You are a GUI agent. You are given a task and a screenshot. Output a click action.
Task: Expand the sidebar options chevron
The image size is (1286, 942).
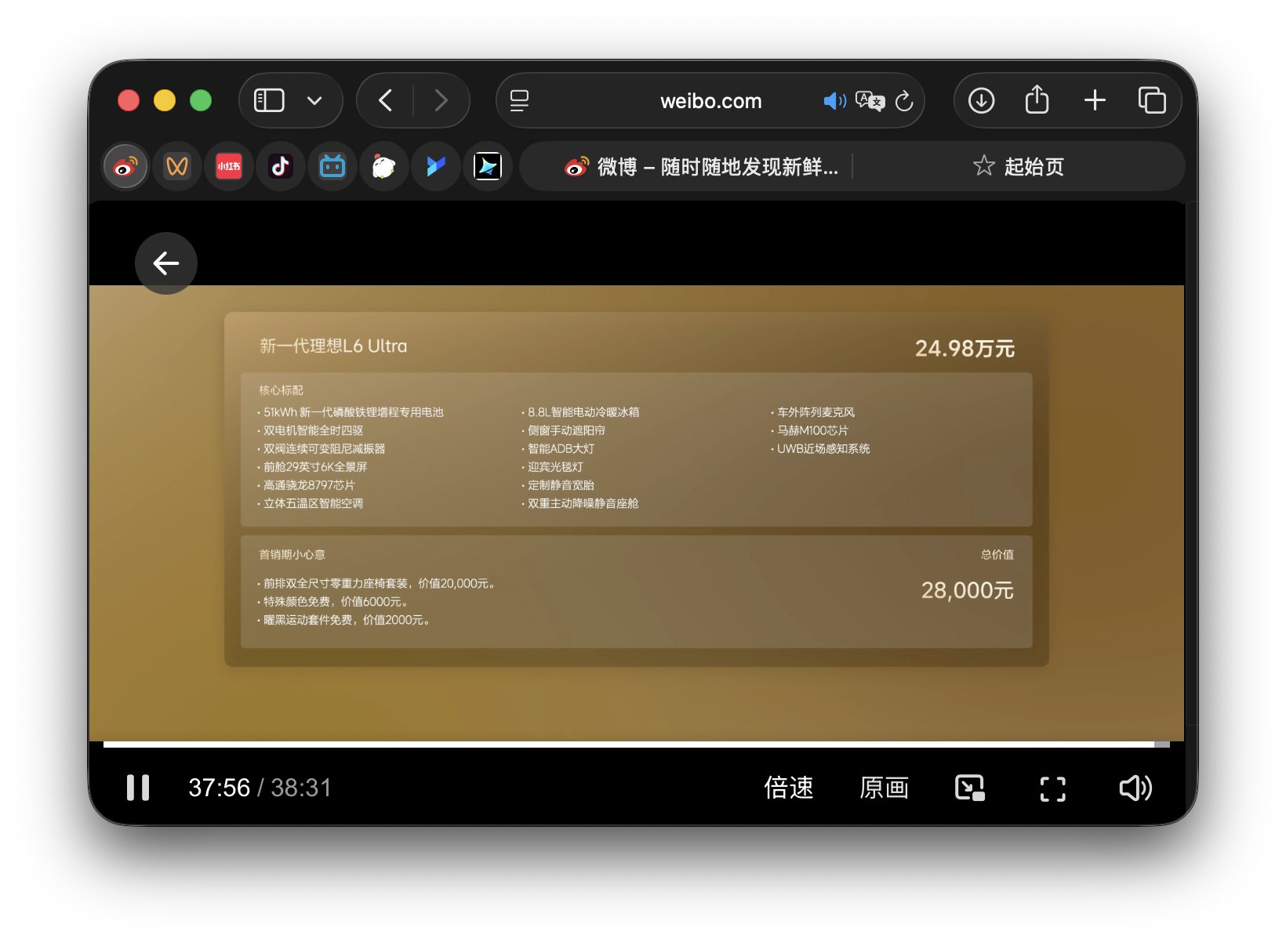[314, 100]
